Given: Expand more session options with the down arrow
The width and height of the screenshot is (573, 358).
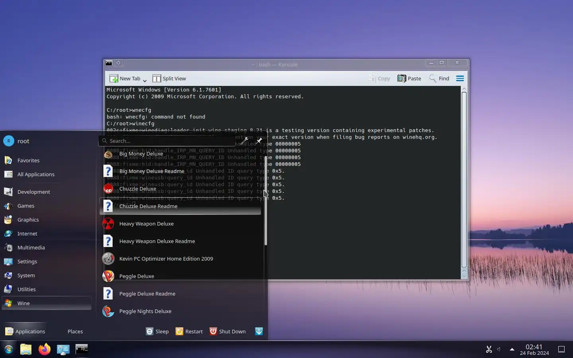Looking at the screenshot, I should (259, 331).
